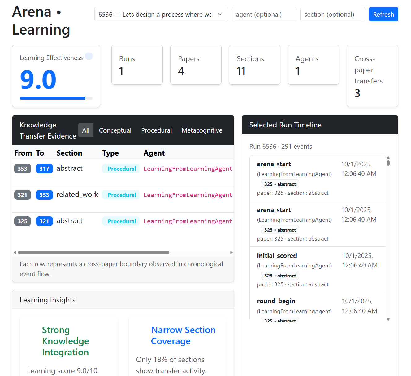Click the Procedural type chip on the abstract row
The height and width of the screenshot is (376, 411).
[x=121, y=169]
